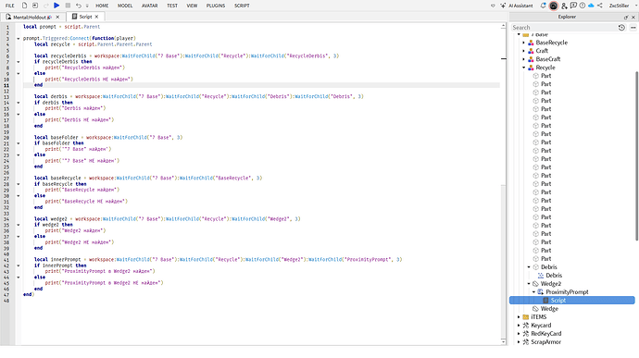Undock the Explorer panel
The image size is (639, 358).
coord(626,17)
